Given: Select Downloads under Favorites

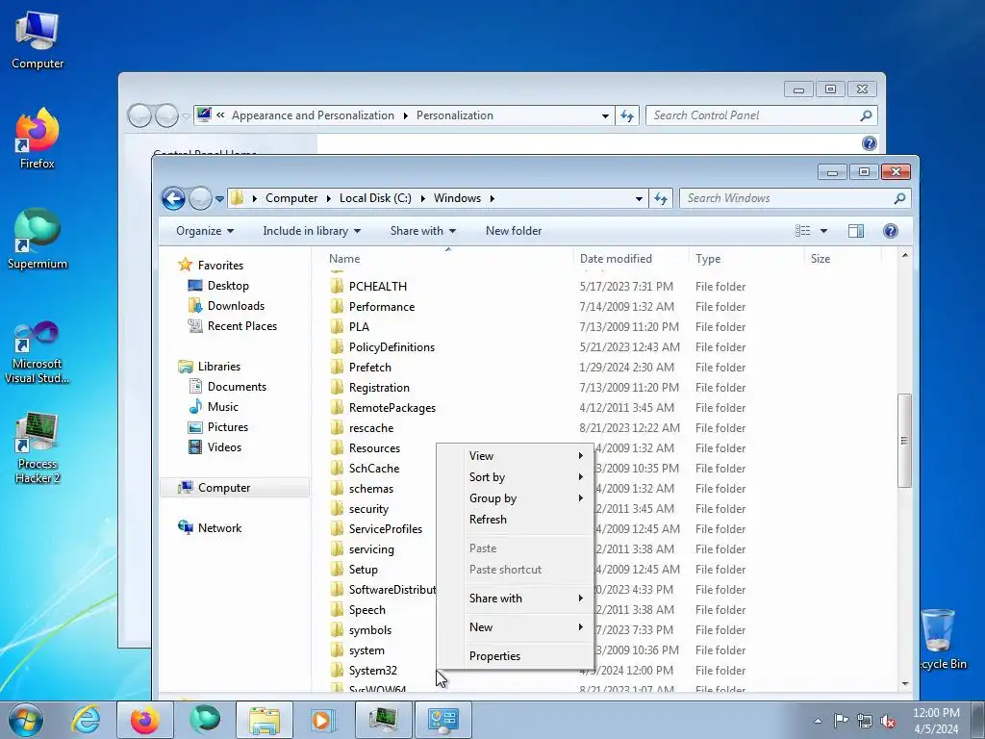Looking at the screenshot, I should [236, 305].
